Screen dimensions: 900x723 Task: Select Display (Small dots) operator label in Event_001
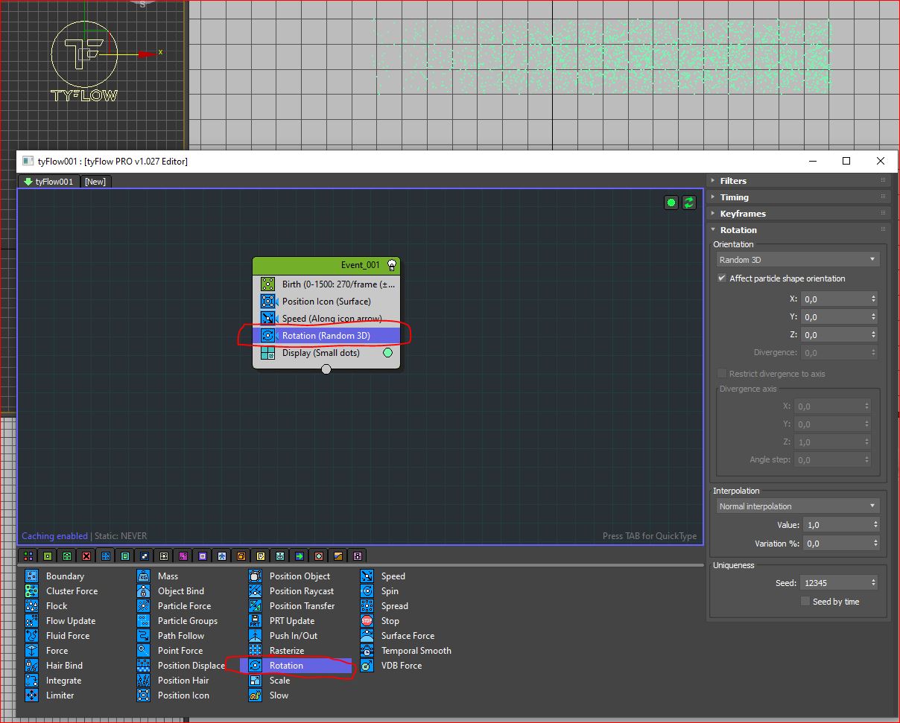click(x=321, y=353)
